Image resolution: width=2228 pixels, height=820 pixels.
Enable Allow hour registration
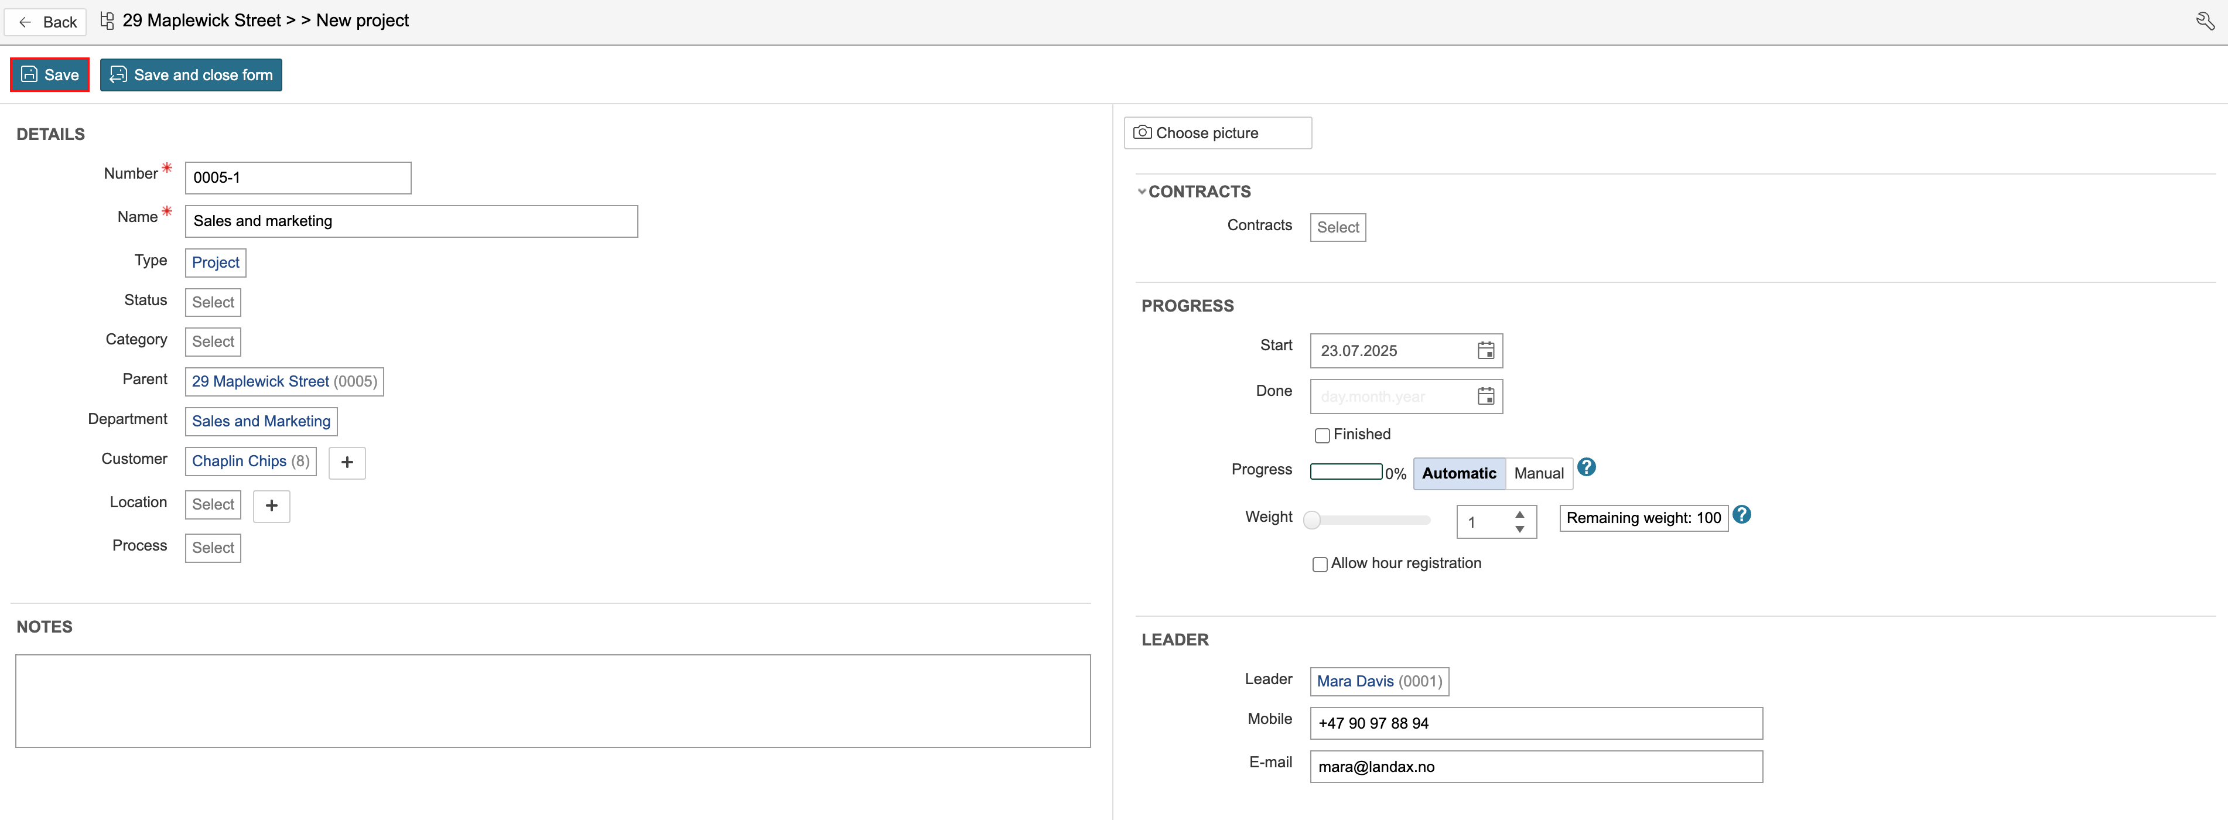pyautogui.click(x=1320, y=564)
